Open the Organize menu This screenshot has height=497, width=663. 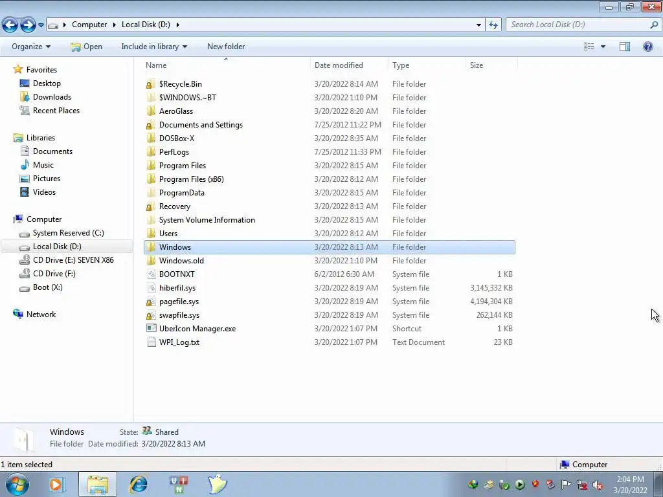click(31, 47)
